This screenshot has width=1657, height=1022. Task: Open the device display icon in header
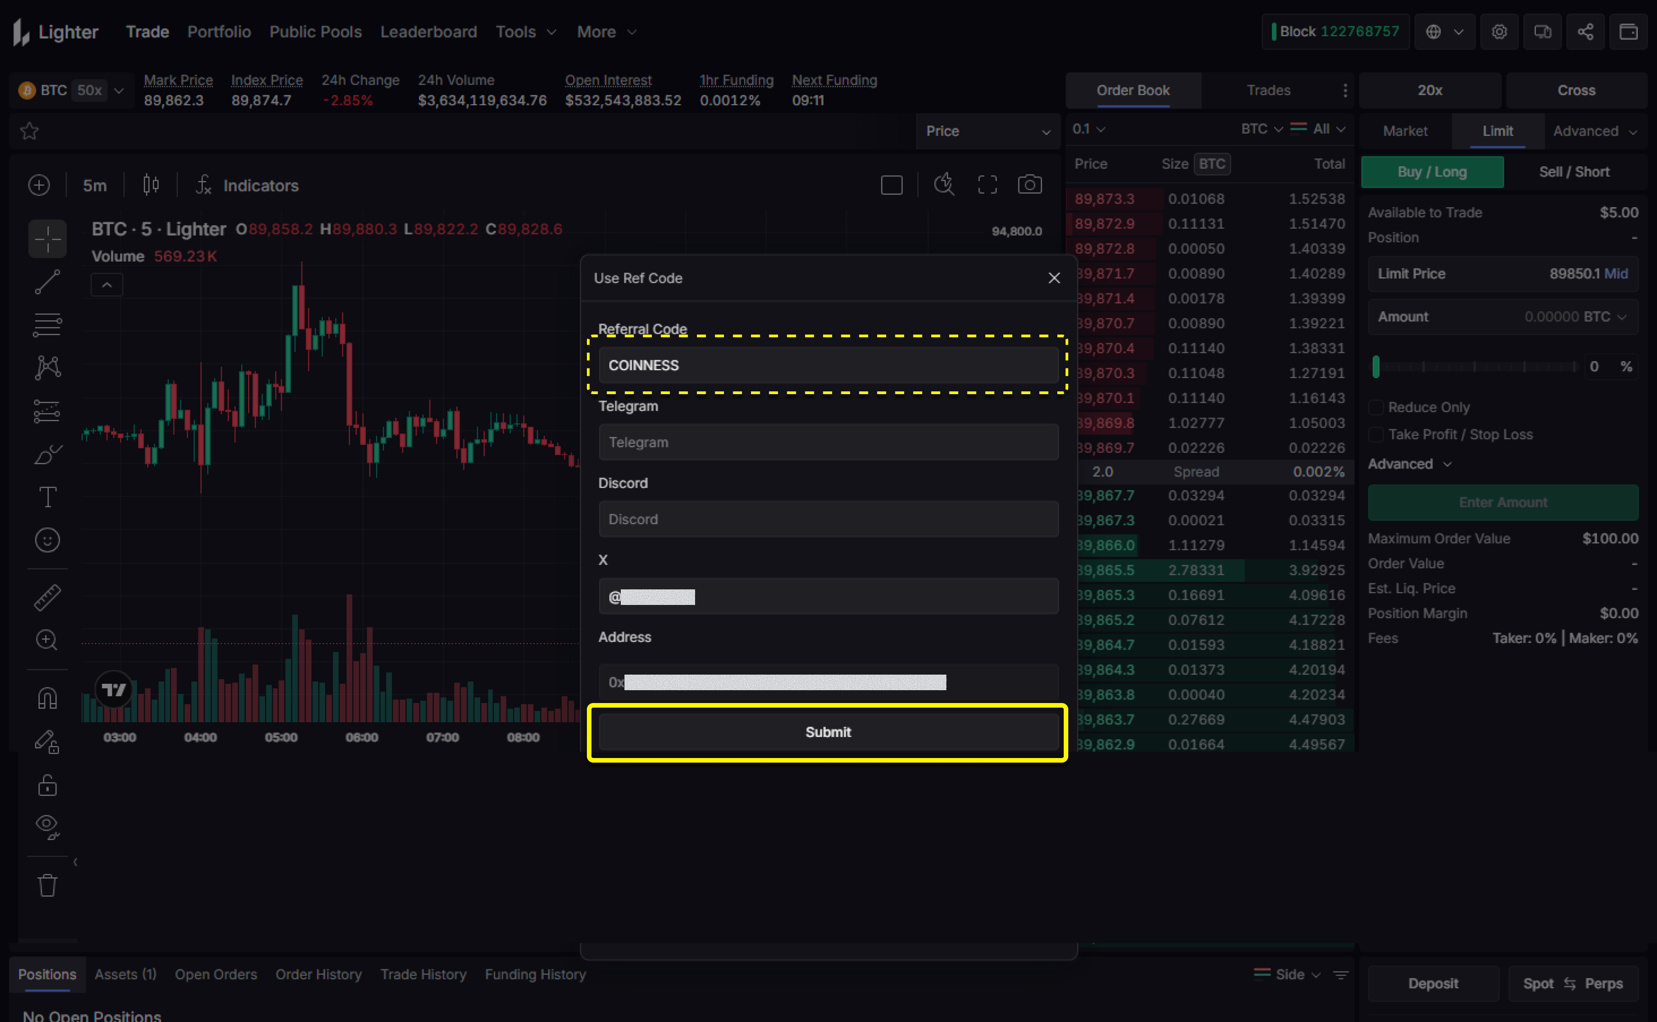[1542, 32]
